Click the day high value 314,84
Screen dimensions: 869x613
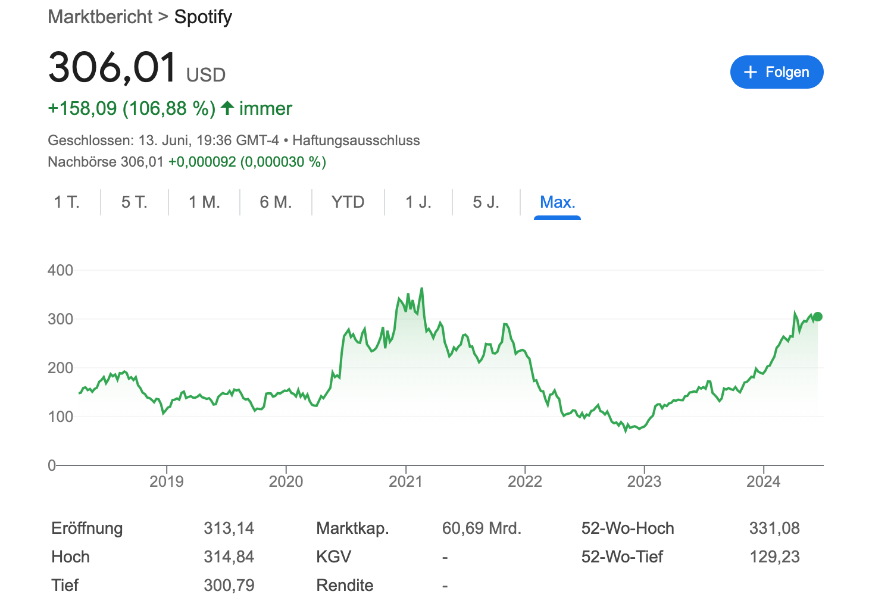point(229,557)
